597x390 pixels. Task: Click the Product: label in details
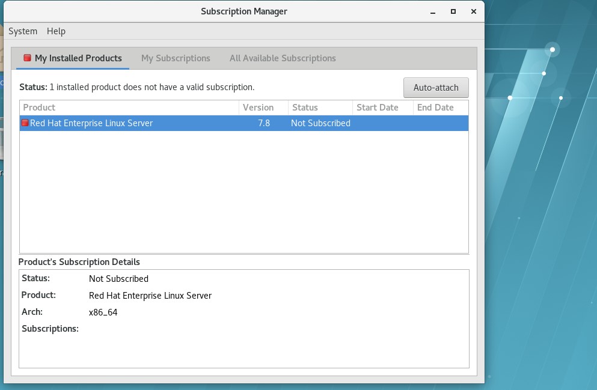[38, 295]
